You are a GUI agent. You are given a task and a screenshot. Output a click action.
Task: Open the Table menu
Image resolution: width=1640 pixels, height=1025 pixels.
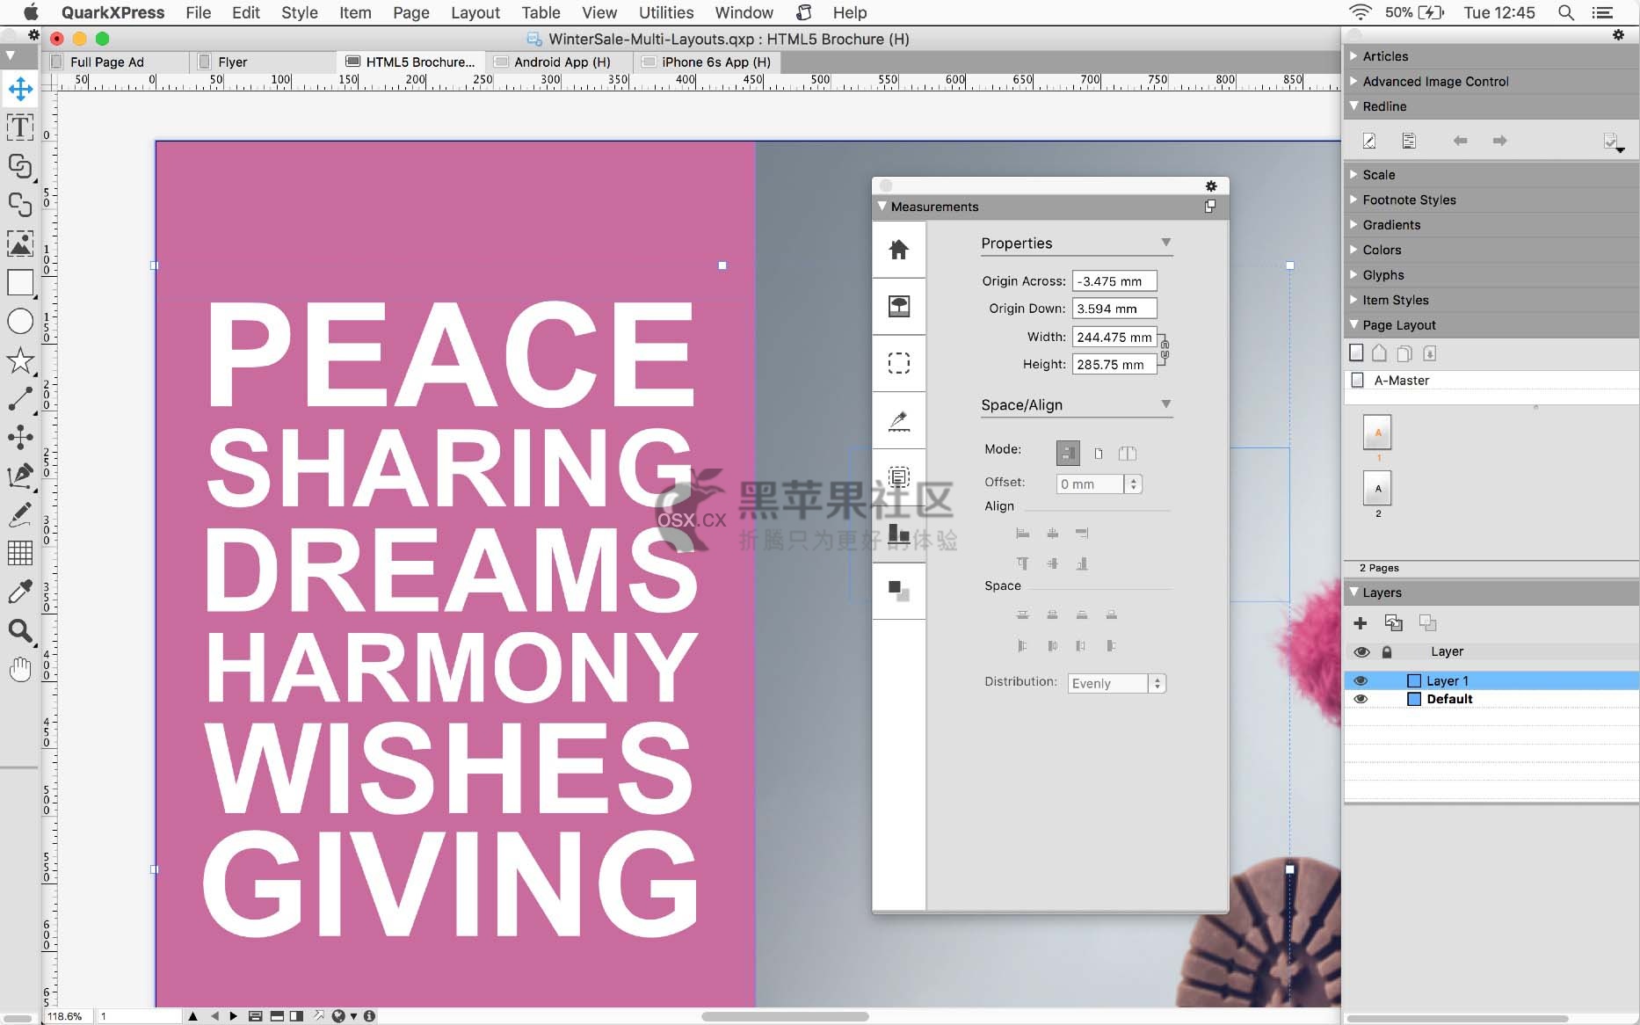point(541,12)
